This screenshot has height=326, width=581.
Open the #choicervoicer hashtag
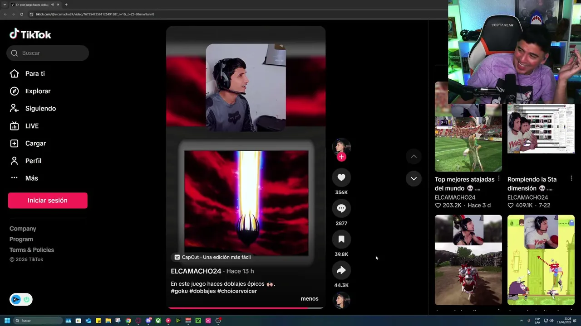point(237,291)
